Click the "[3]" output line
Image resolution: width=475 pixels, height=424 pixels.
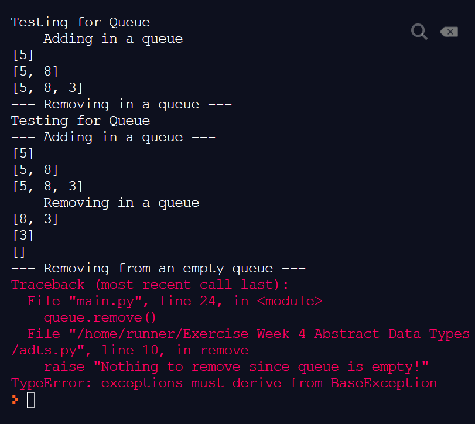click(x=23, y=236)
